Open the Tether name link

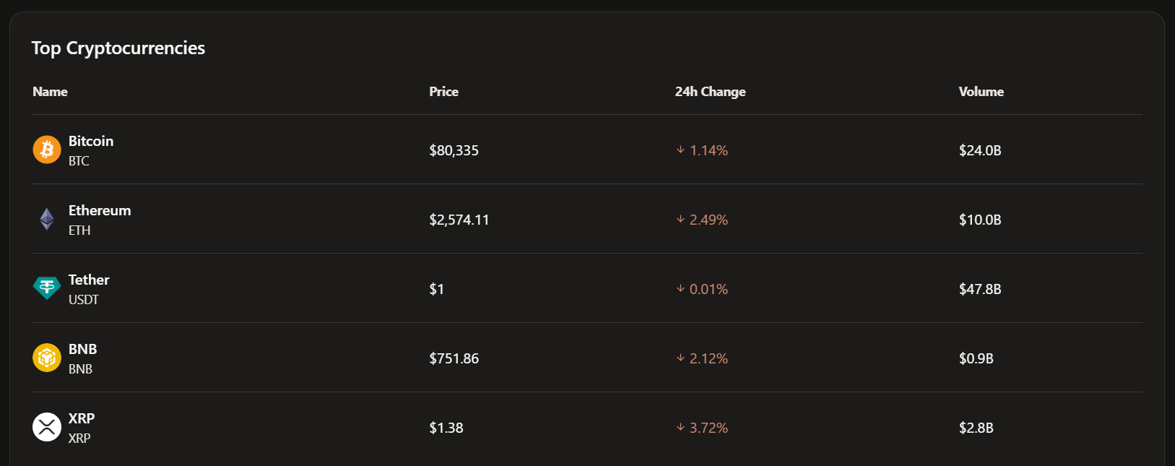coord(89,280)
